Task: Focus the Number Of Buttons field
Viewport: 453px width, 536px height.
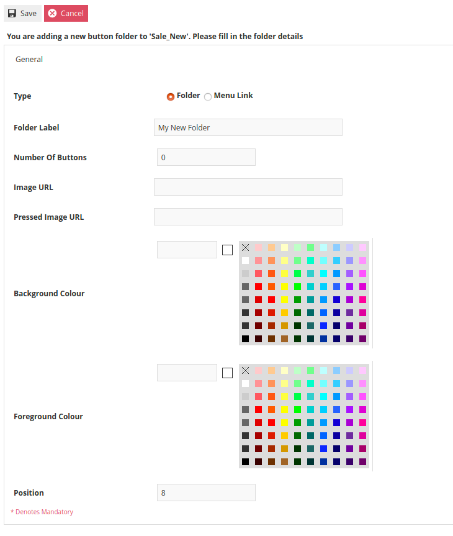Action: coord(206,157)
